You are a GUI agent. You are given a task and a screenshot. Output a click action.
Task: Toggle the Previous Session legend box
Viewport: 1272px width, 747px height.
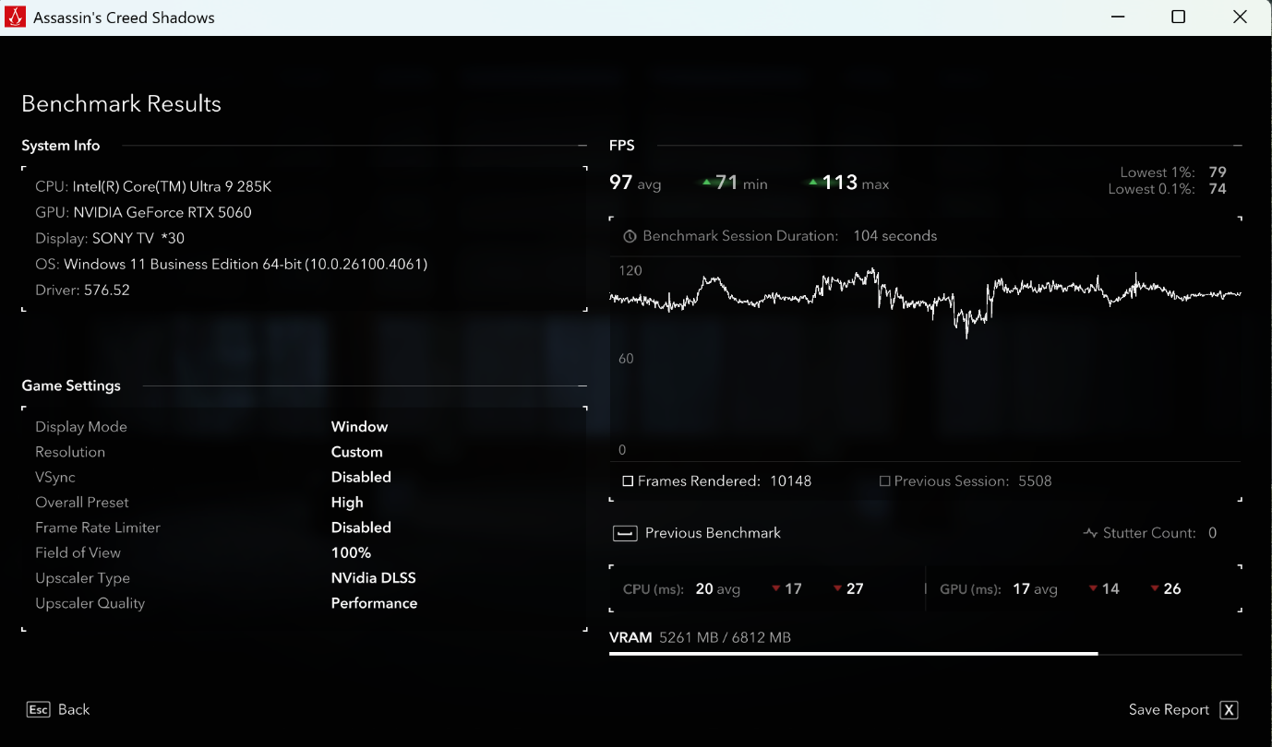884,481
